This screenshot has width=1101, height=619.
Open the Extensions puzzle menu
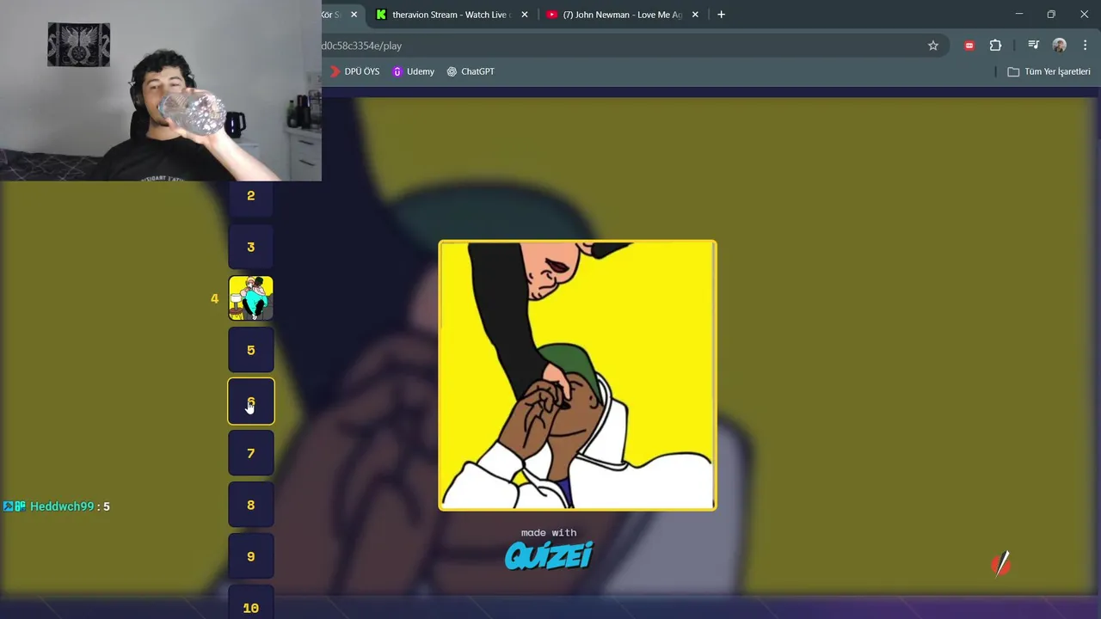(x=995, y=46)
